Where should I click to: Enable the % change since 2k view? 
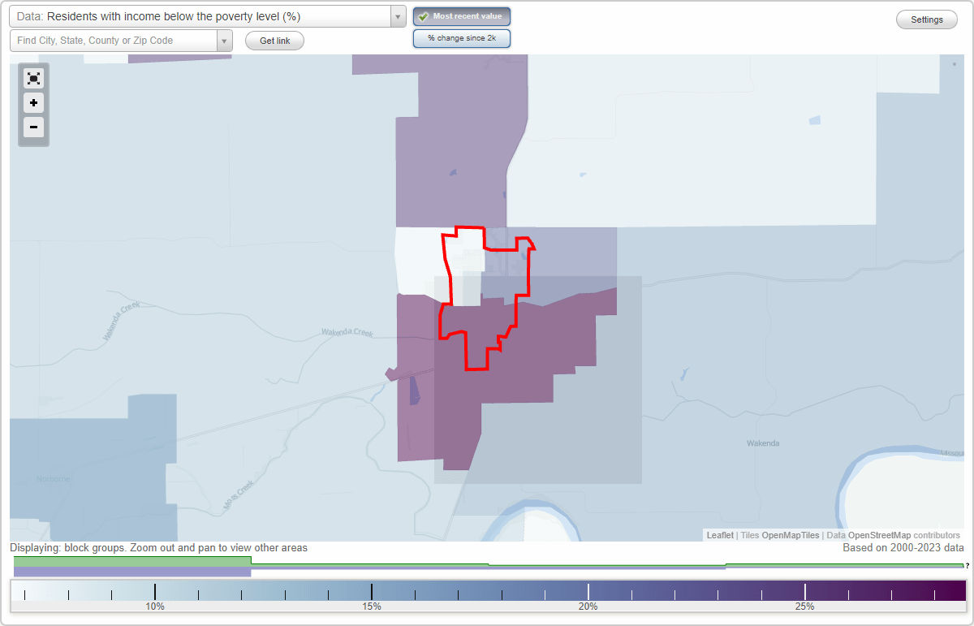pyautogui.click(x=461, y=37)
